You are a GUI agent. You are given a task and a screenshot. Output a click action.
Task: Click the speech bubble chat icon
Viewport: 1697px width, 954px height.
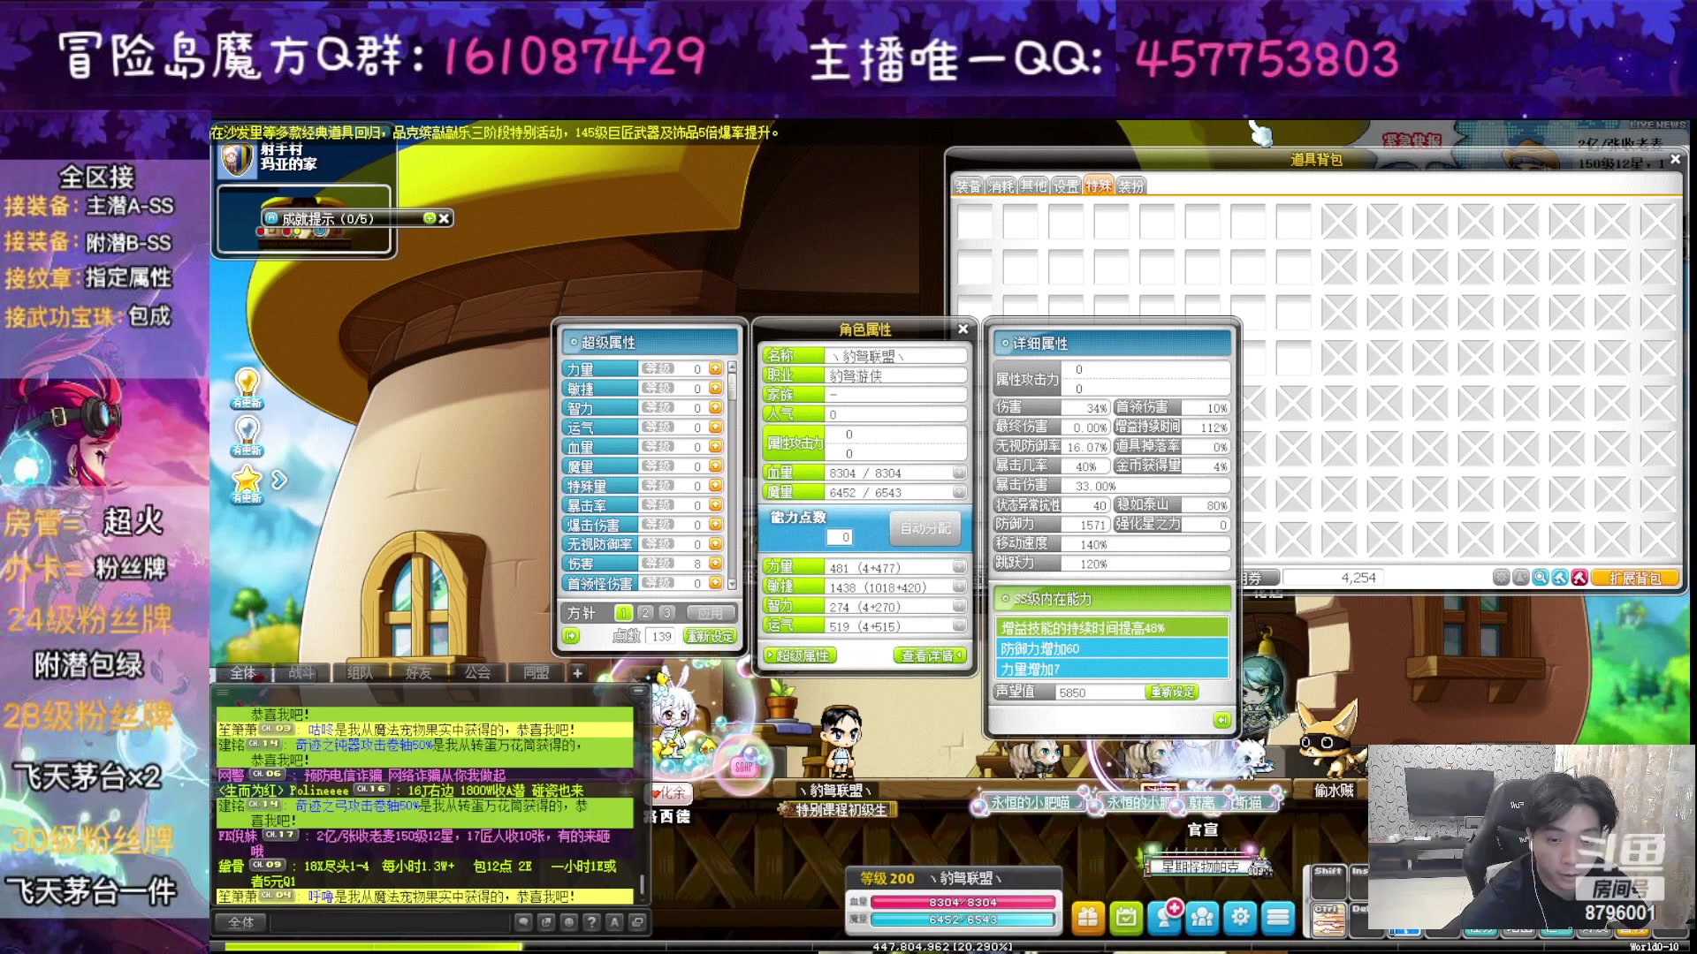tap(523, 922)
